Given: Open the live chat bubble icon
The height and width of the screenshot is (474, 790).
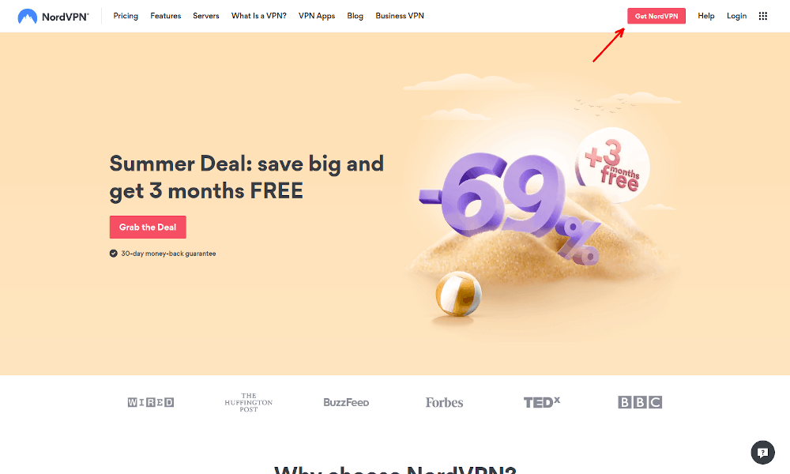Looking at the screenshot, I should (x=763, y=453).
